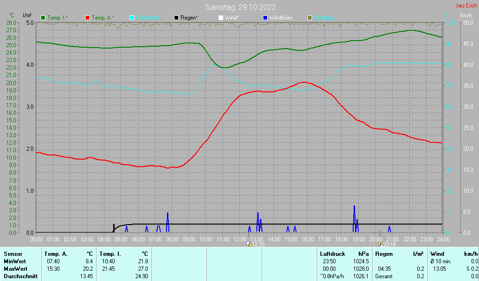The height and width of the screenshot is (281, 479).
Task: Click the red Temp. A. legend swatch
Action: pos(87,18)
